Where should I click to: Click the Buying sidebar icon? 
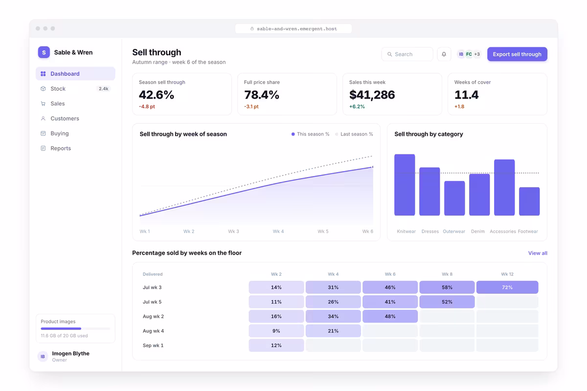[x=43, y=133]
